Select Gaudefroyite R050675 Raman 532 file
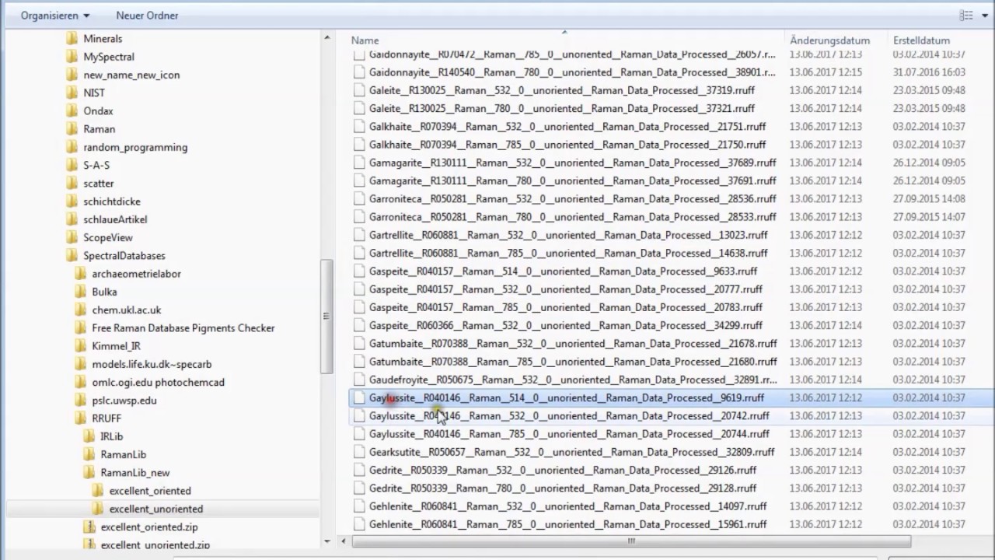Screen dimensions: 995x560 572,380
